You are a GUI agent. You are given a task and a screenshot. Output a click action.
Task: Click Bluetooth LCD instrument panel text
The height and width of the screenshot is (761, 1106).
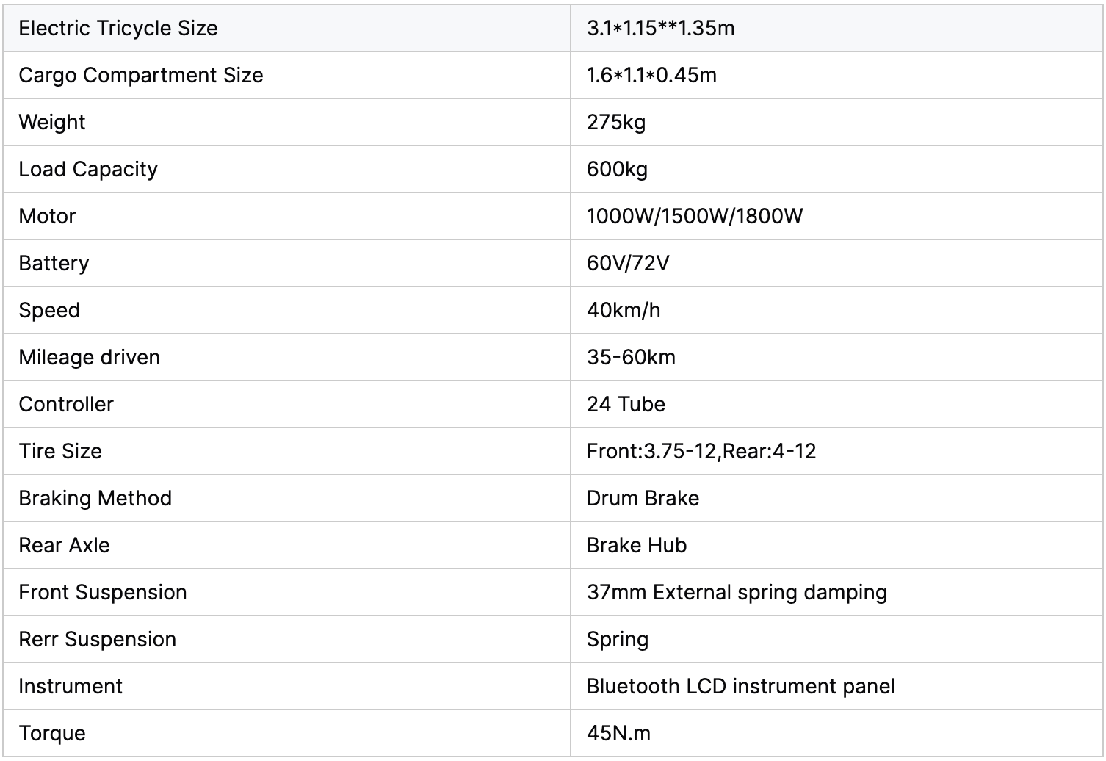click(x=740, y=686)
